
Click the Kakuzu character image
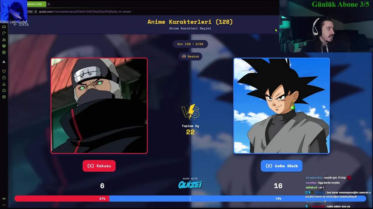tap(99, 106)
